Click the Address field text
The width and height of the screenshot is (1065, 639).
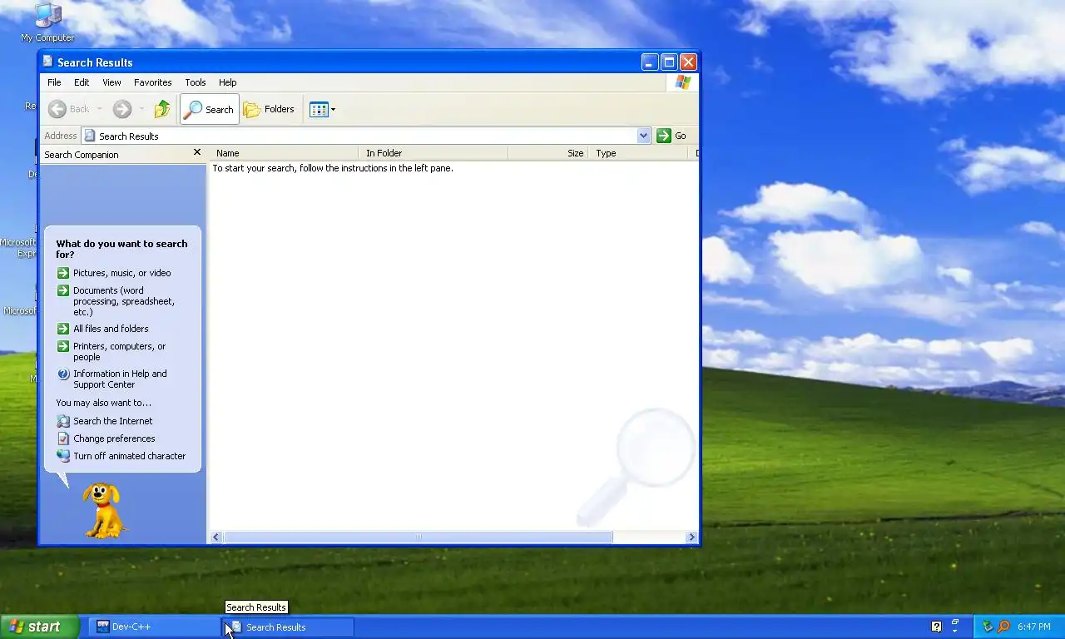tap(128, 136)
